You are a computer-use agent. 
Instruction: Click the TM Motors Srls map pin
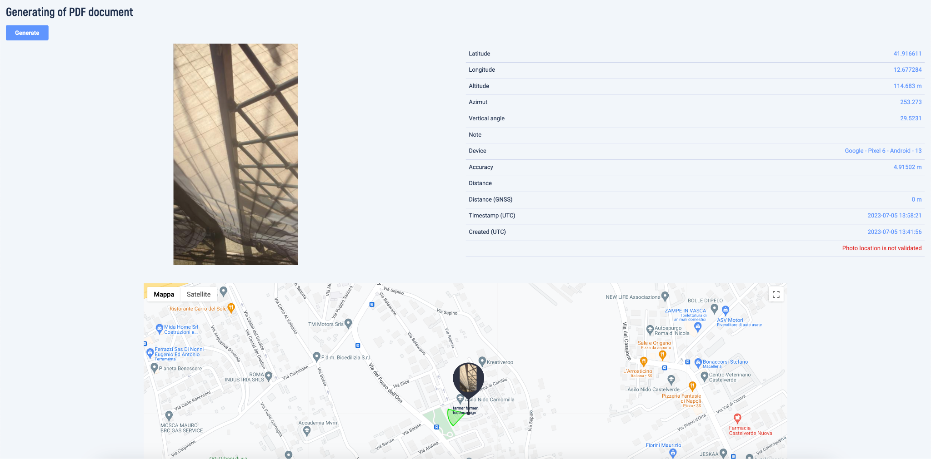point(348,323)
